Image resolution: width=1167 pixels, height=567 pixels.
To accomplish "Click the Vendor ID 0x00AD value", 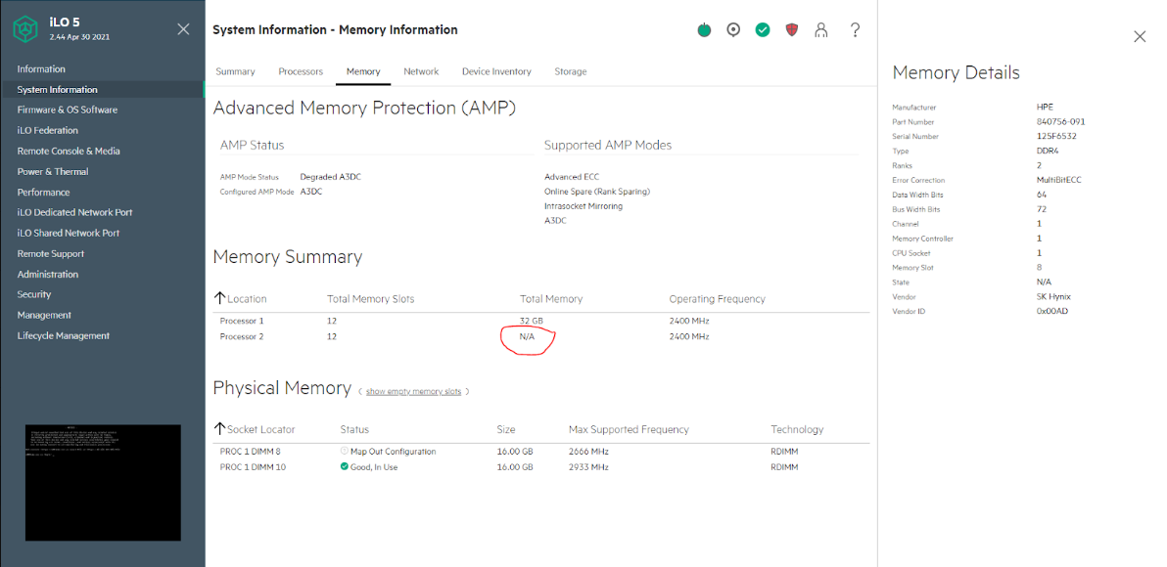I will tap(1051, 311).
